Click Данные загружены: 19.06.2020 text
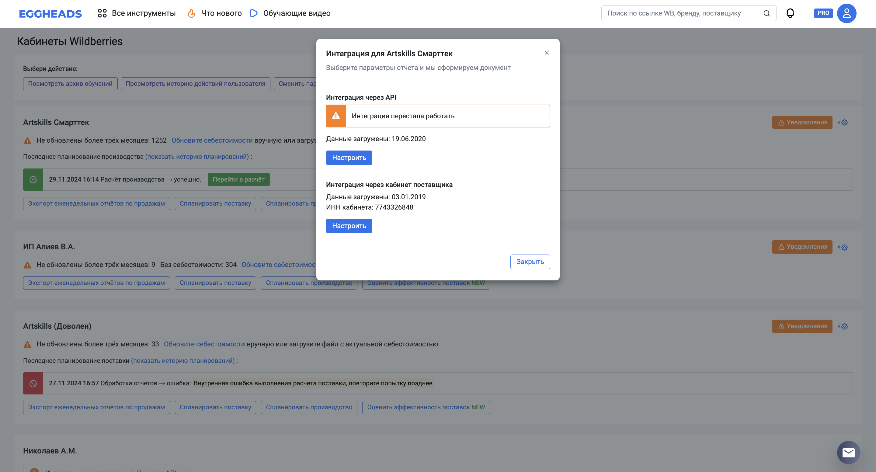The width and height of the screenshot is (876, 472). [x=376, y=139]
